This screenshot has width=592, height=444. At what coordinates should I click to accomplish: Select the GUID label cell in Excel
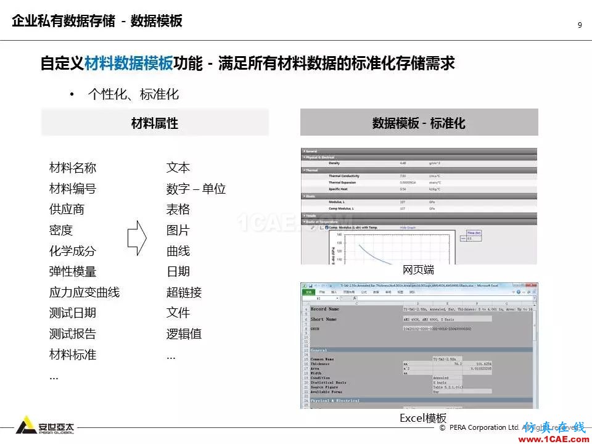pos(315,329)
